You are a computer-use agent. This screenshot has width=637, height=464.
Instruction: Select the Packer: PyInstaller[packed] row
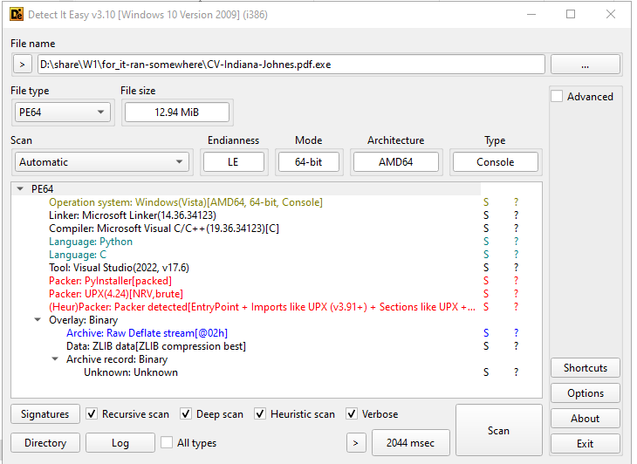[110, 281]
